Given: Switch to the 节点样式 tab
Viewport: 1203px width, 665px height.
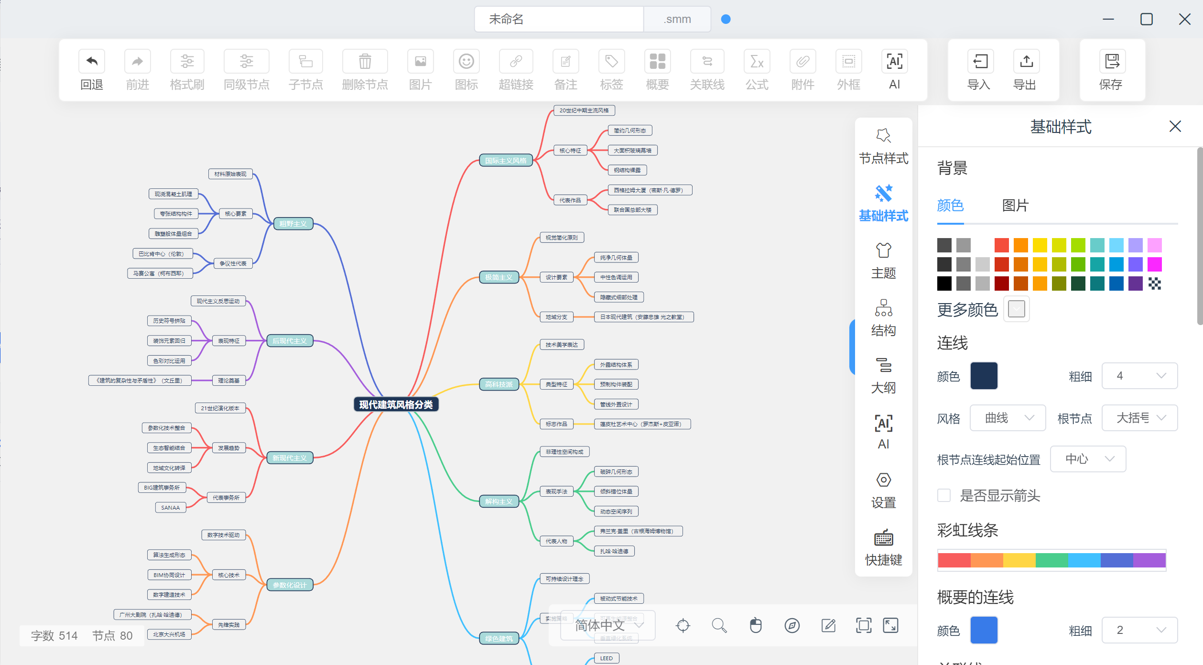Looking at the screenshot, I should pos(883,146).
